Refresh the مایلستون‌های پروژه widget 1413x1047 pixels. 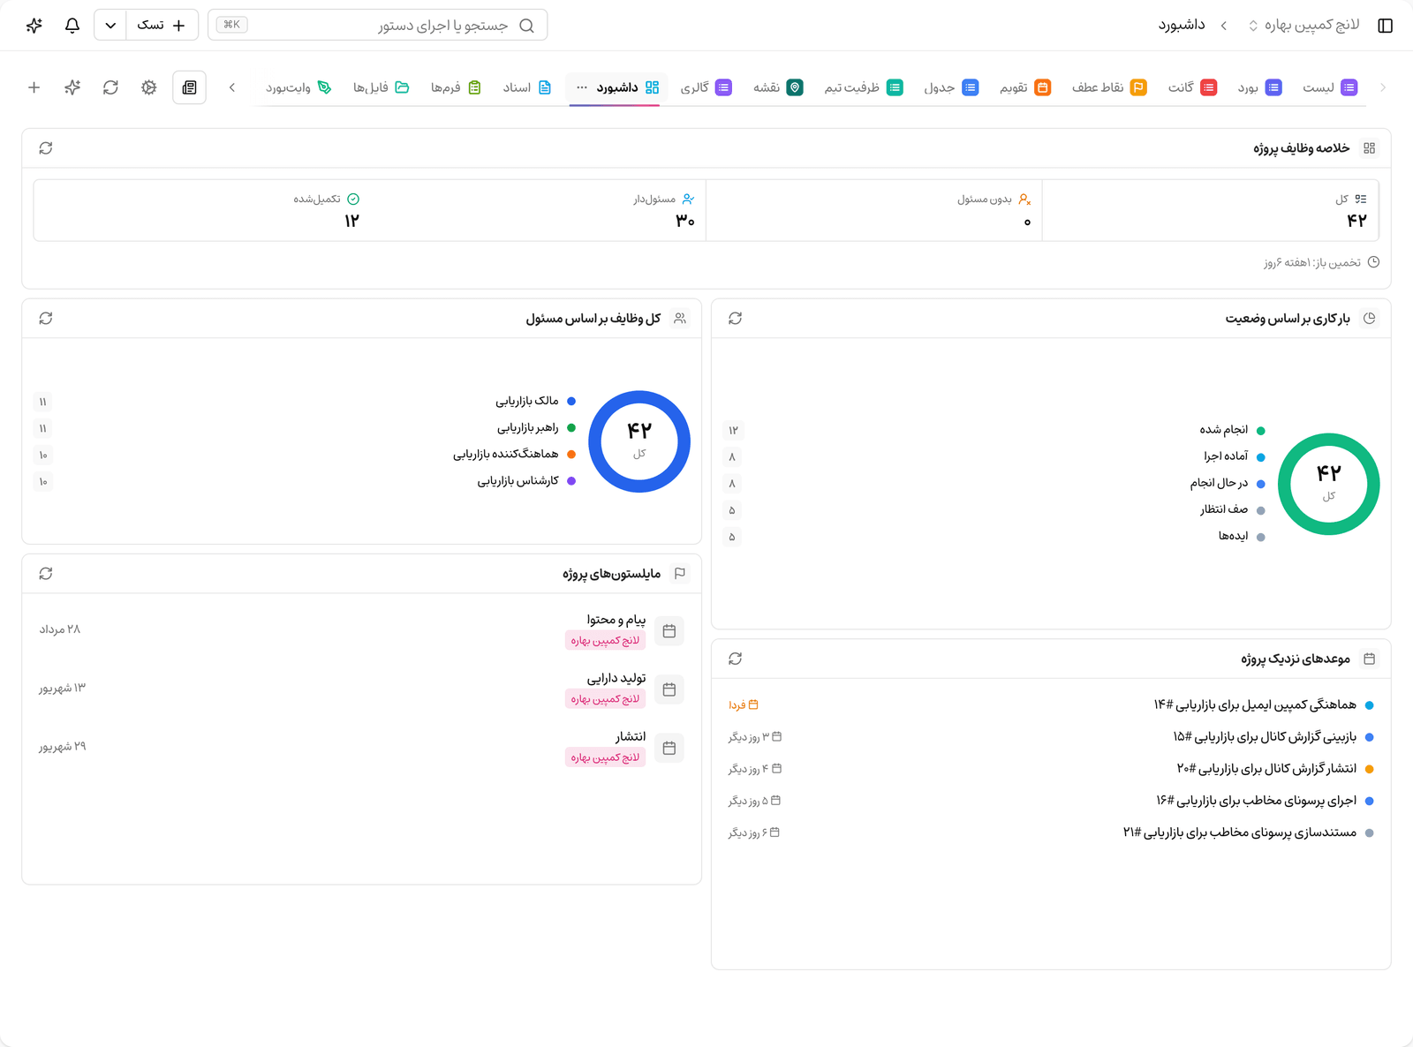point(46,574)
